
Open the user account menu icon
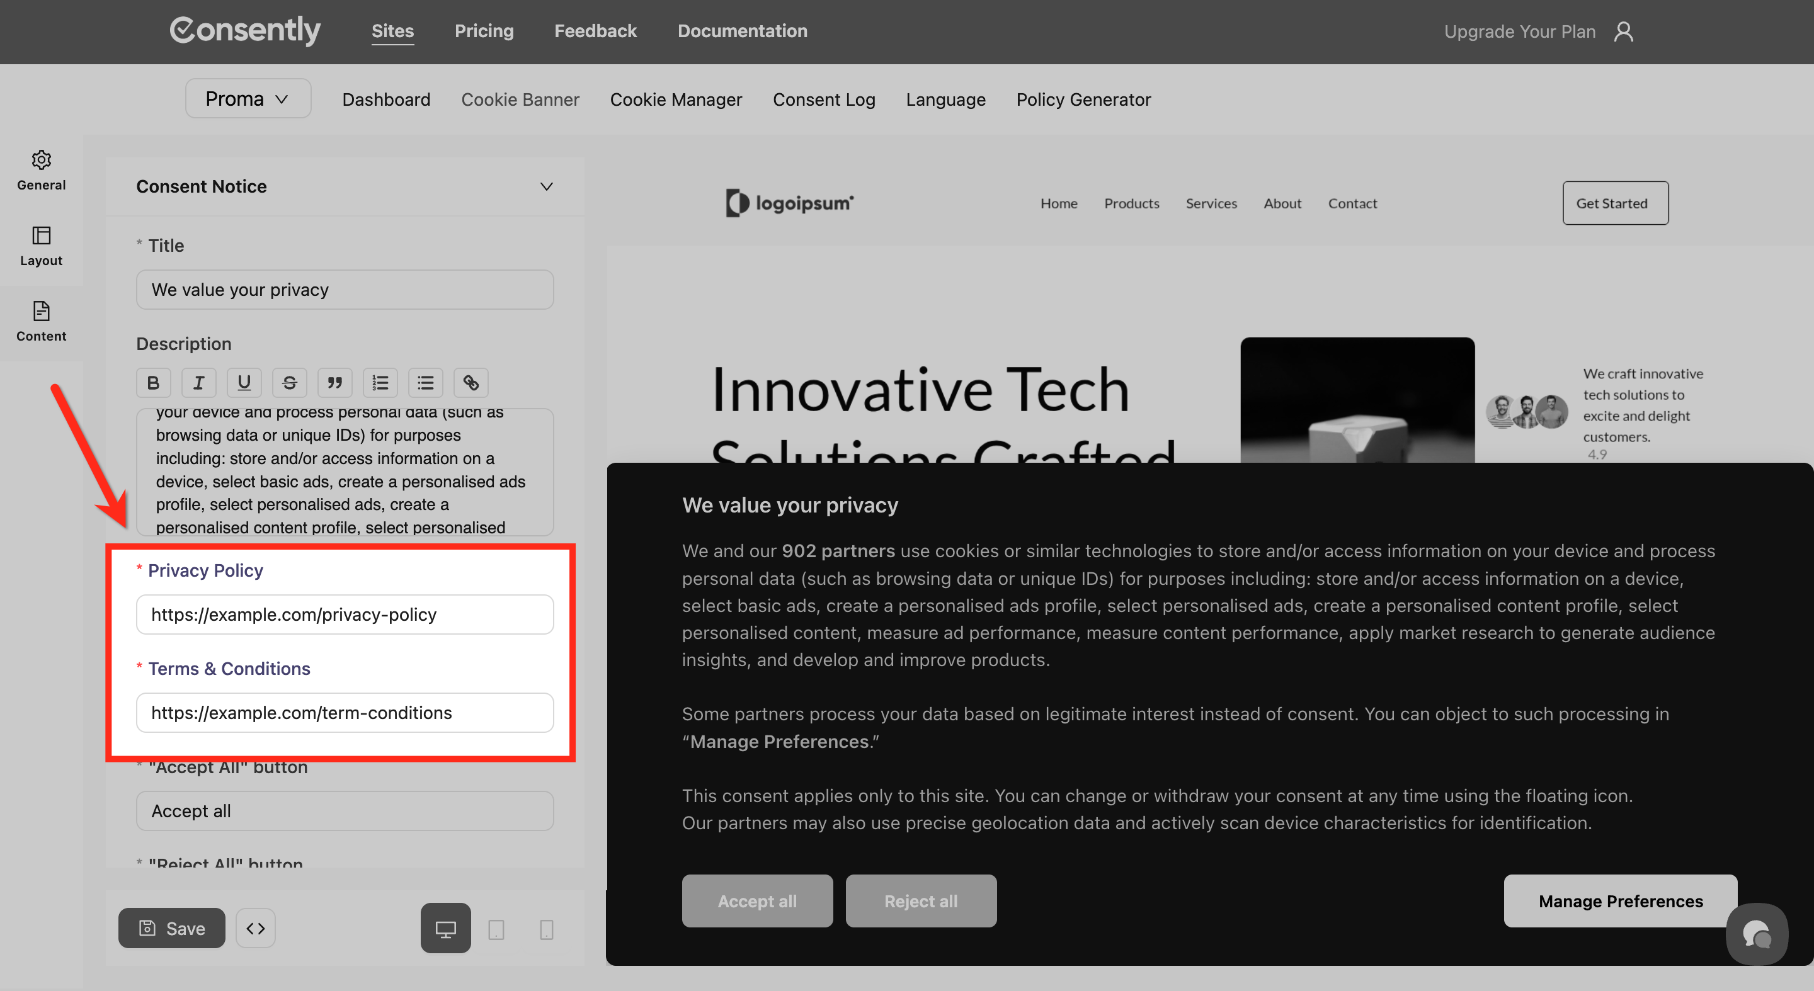[1623, 31]
